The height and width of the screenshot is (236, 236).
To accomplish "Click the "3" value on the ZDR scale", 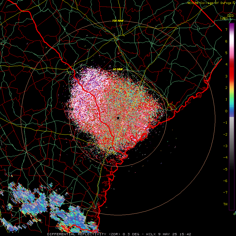I will click(226, 76).
